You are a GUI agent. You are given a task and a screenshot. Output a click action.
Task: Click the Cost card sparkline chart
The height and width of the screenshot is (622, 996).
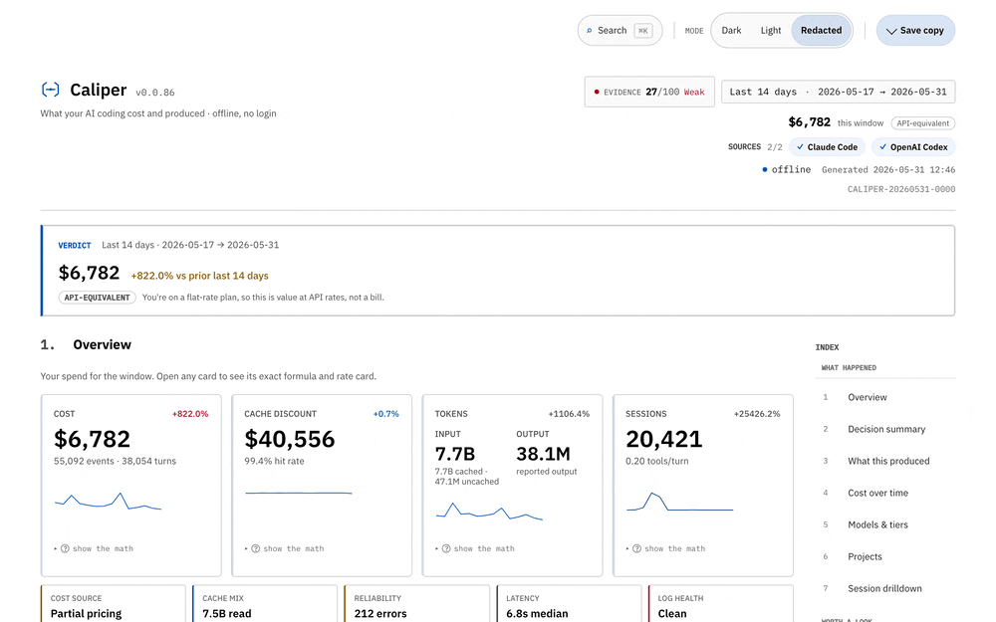click(x=108, y=502)
